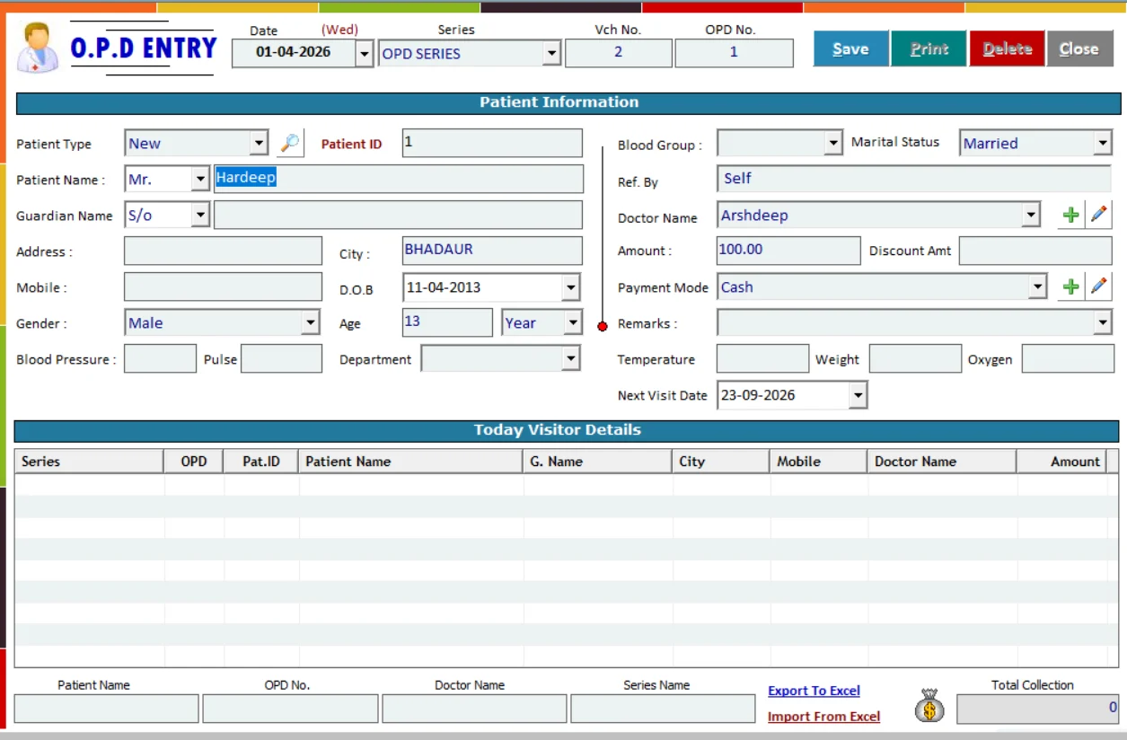Click the OPD No. field at top
Image resolution: width=1127 pixels, height=740 pixels.
[x=734, y=53]
